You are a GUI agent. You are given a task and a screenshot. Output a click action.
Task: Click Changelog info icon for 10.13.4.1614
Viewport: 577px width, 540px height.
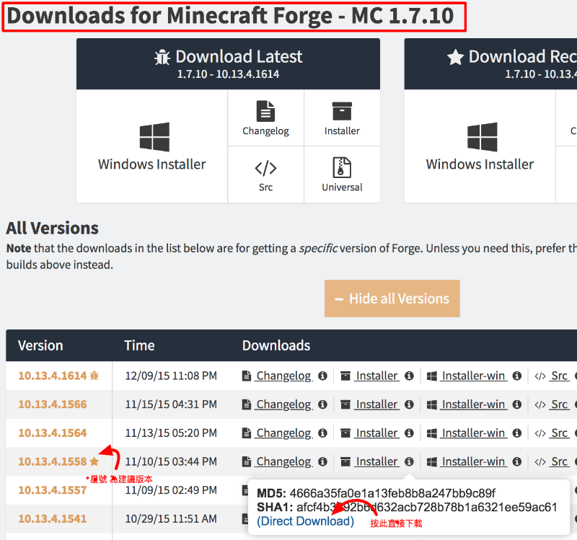click(x=322, y=376)
